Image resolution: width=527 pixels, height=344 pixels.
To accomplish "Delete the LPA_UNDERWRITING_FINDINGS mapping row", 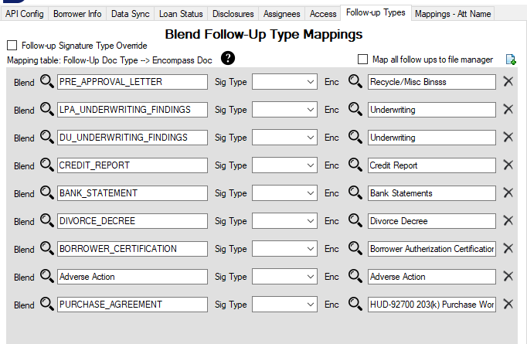I will pyautogui.click(x=508, y=109).
